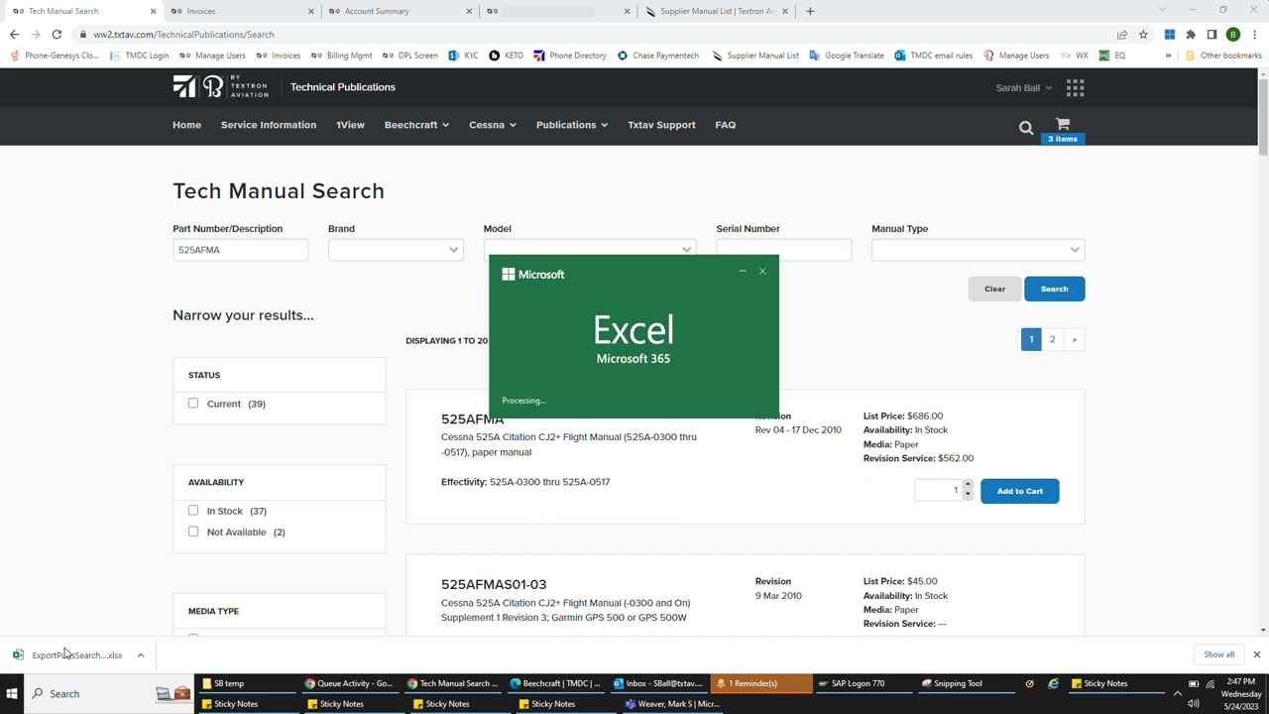Viewport: 1269px width, 714px height.
Task: Share this page using the share icon
Action: (x=1122, y=35)
